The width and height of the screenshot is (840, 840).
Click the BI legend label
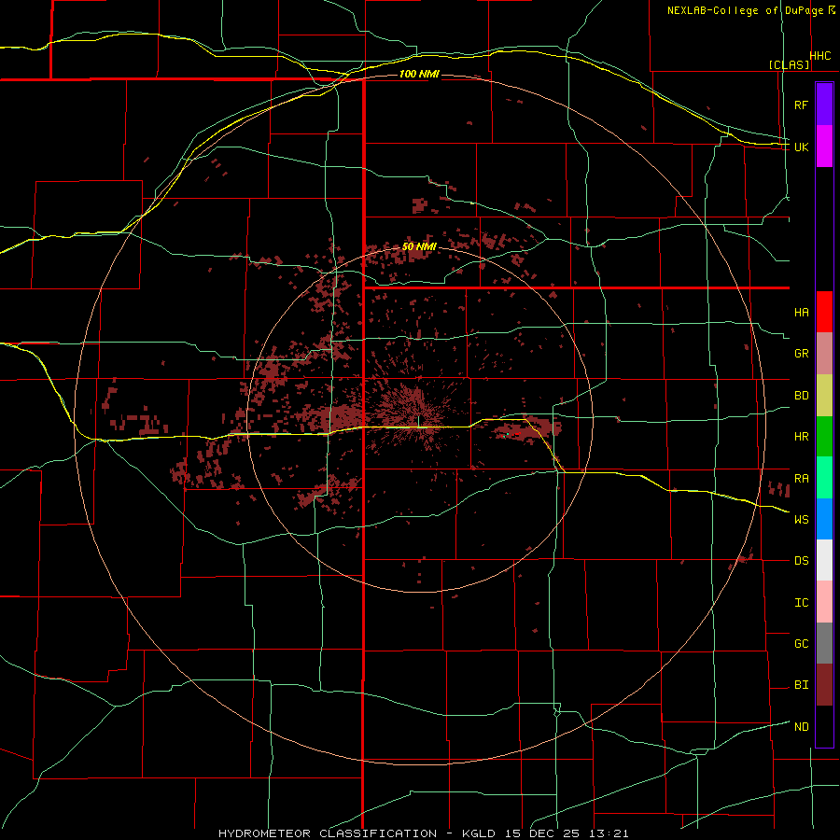coord(801,685)
